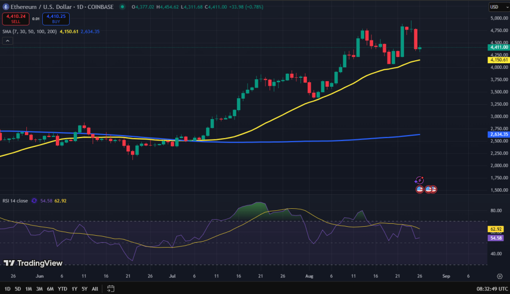Click the 5,000.00 price axis label
The image size is (510, 294).
(499, 18)
